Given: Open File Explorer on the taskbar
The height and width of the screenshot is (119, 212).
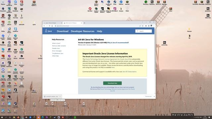Looking at the screenshot, I should tap(14, 117).
